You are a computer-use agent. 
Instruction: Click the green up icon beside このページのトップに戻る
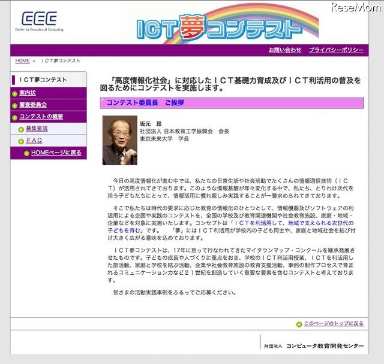click(299, 324)
